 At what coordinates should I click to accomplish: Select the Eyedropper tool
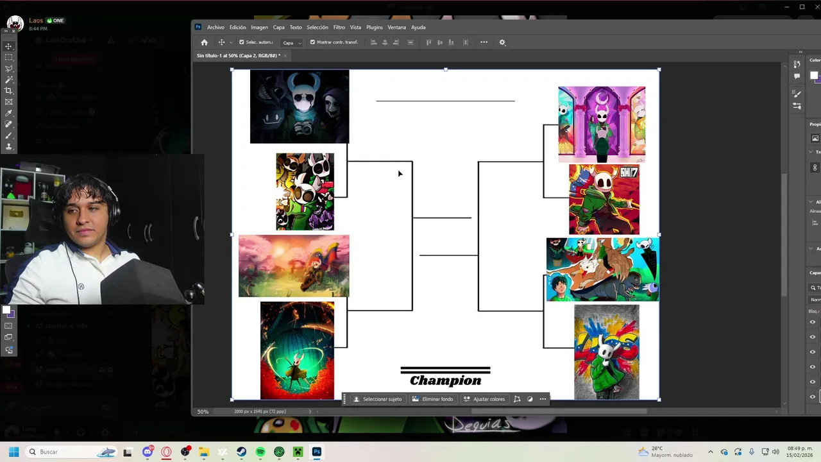[9, 113]
